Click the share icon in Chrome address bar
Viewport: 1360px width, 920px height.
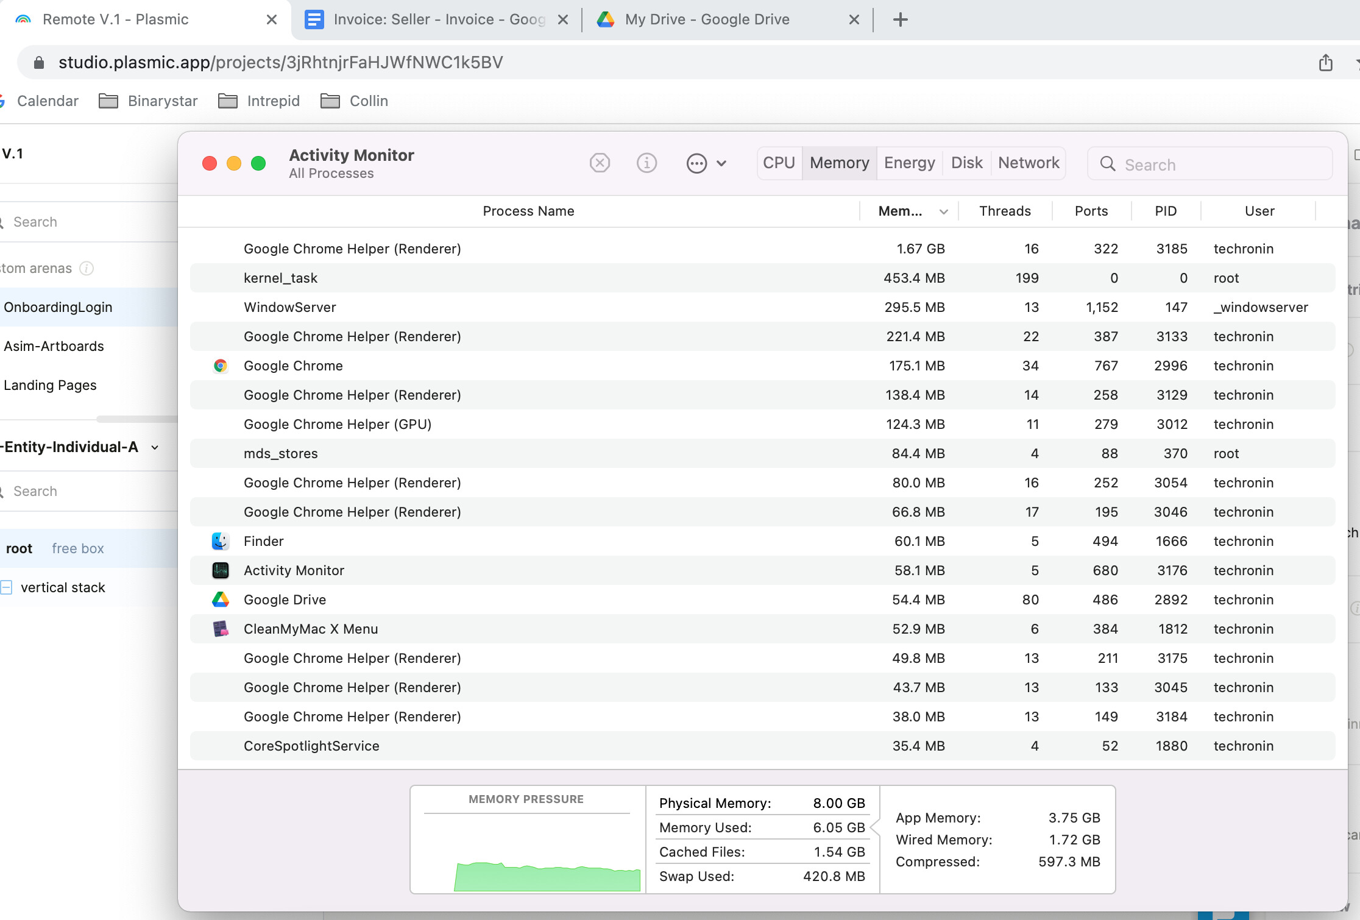tap(1325, 62)
